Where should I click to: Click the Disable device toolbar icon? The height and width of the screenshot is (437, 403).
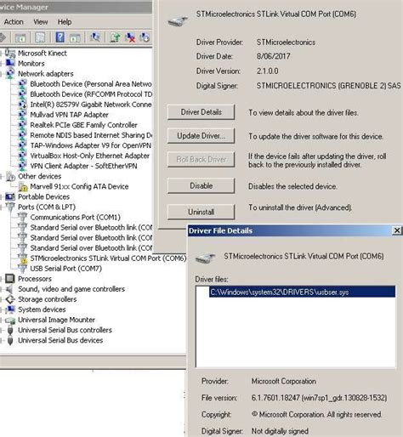click(145, 37)
